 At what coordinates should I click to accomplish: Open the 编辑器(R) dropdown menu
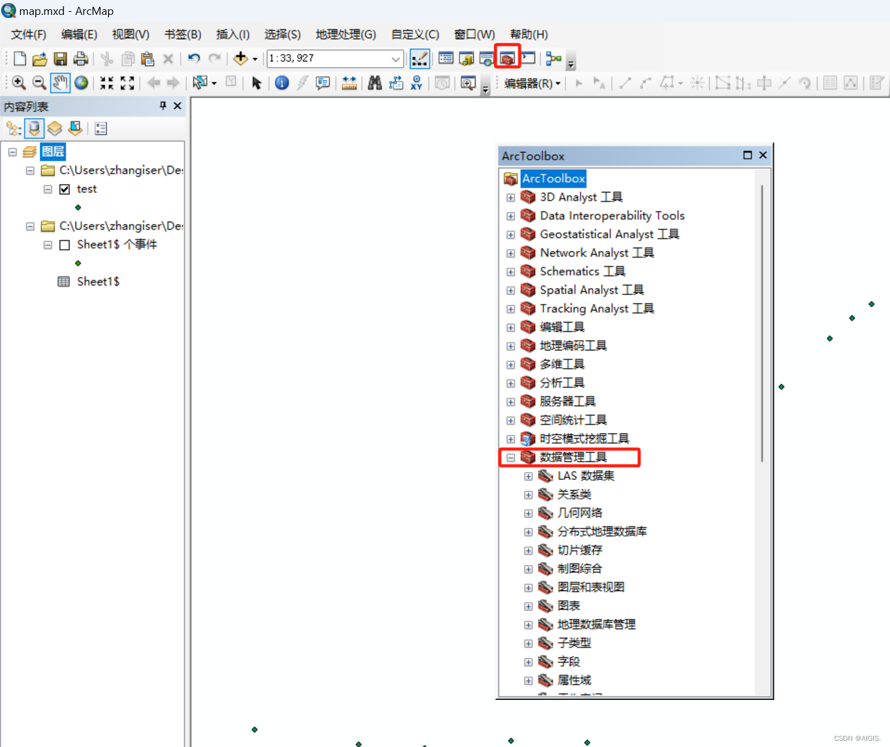[x=533, y=84]
